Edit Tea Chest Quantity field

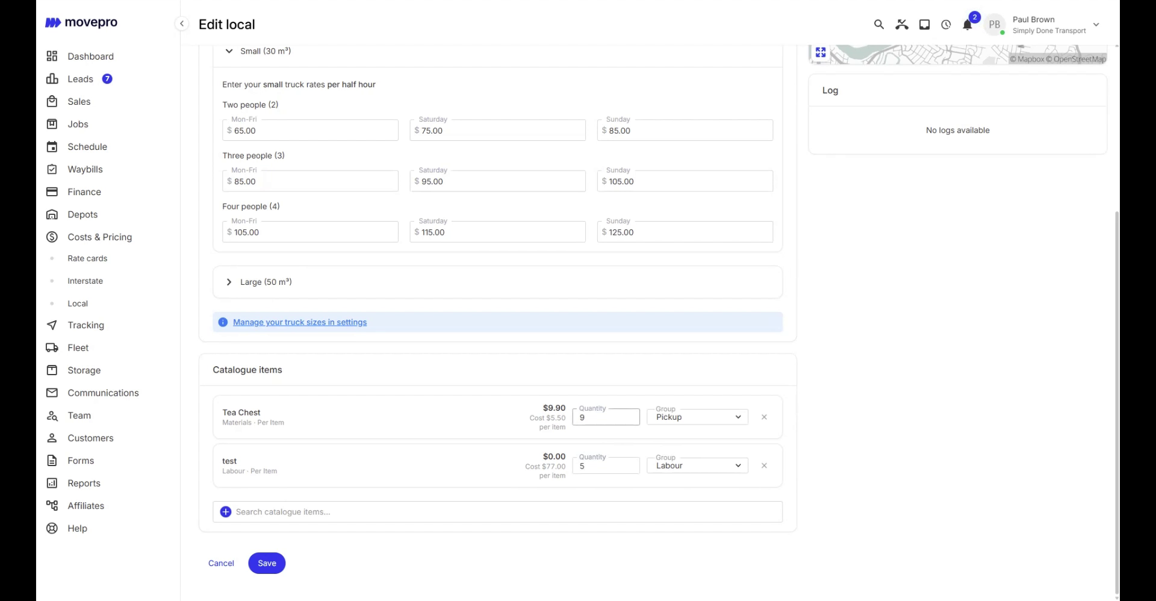point(606,417)
